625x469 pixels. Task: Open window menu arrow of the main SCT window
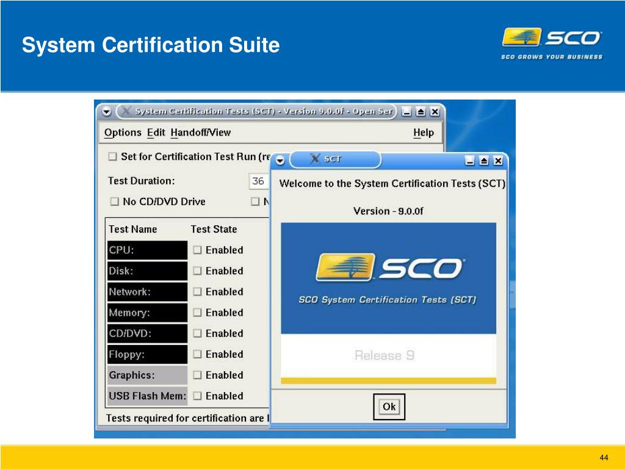(106, 112)
